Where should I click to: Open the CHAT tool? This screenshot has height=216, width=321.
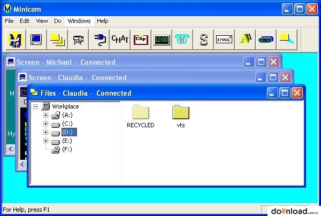click(x=120, y=40)
